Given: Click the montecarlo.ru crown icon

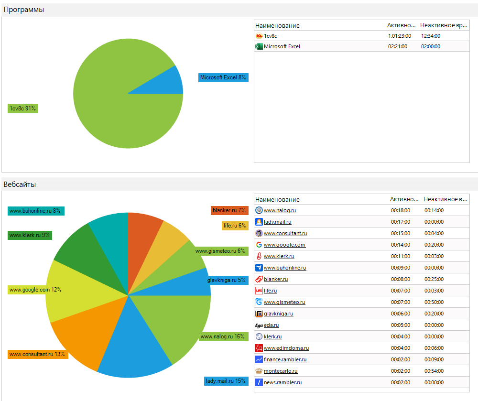Looking at the screenshot, I should coord(259,371).
